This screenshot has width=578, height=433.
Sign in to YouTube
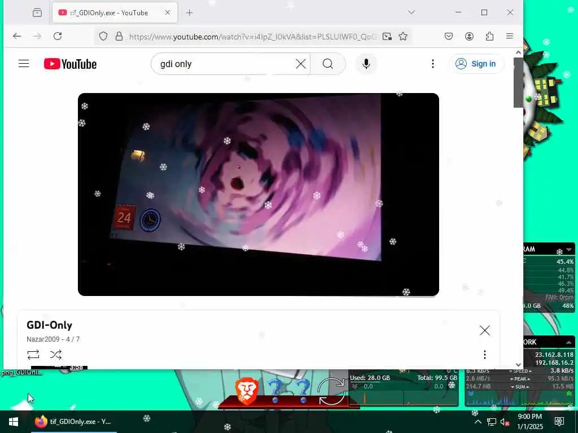pos(476,64)
